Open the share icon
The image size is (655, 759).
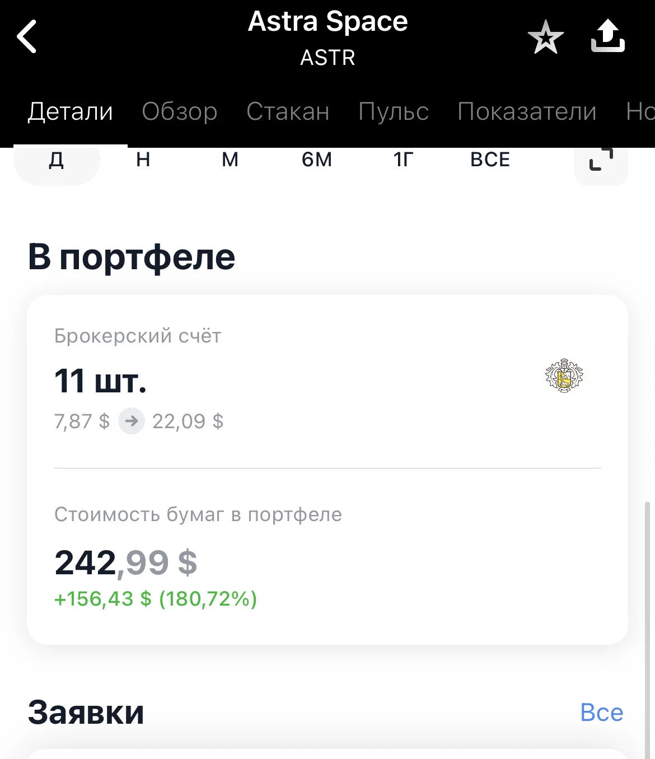tap(608, 36)
